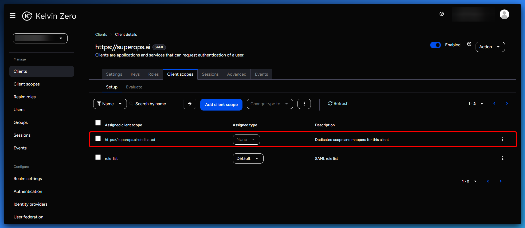
Task: Open https://superops.ai-dedicated scope link
Action: pos(130,140)
